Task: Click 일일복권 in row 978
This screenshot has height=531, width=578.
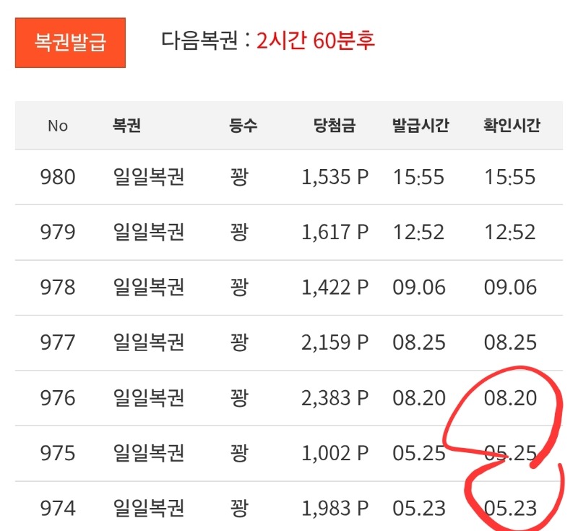Action: click(149, 288)
